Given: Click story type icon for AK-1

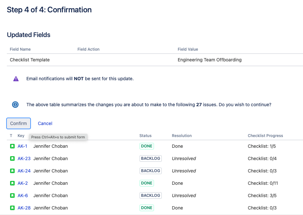Looking at the screenshot, I should coord(12,146).
